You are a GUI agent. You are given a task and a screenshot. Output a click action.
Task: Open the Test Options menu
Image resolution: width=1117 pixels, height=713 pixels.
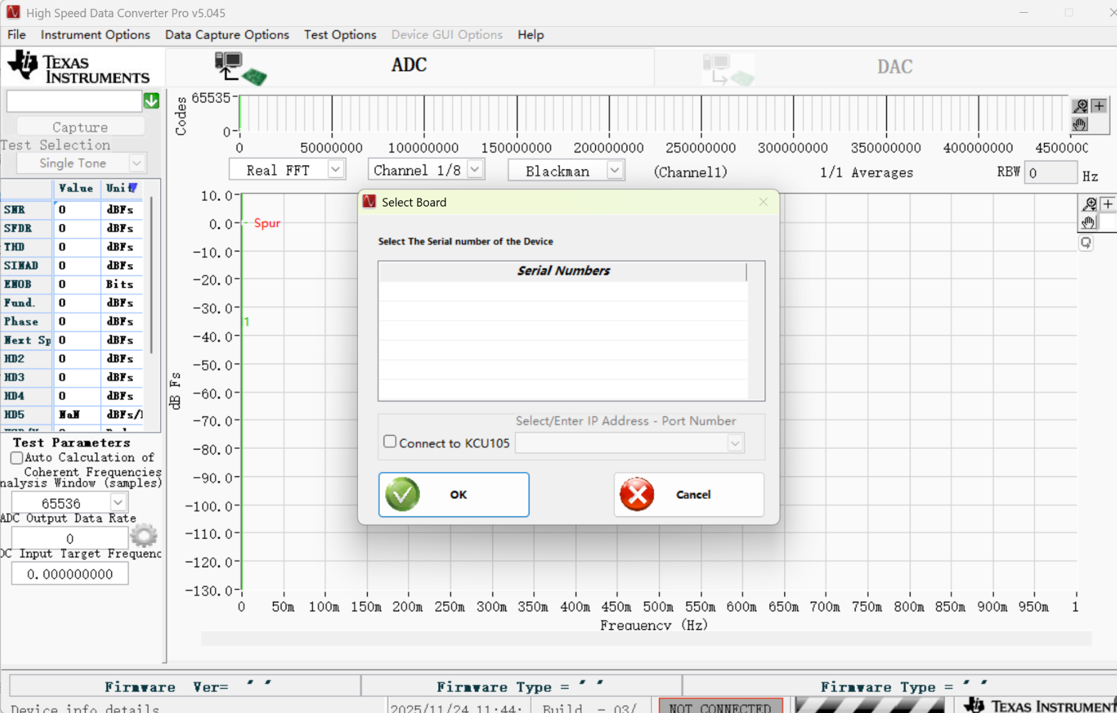[340, 35]
